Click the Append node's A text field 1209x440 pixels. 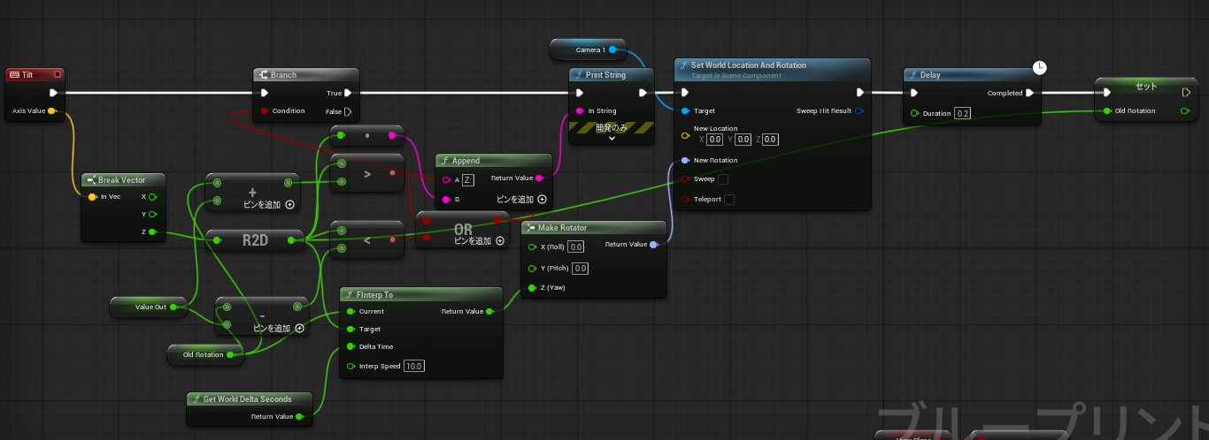pos(468,180)
